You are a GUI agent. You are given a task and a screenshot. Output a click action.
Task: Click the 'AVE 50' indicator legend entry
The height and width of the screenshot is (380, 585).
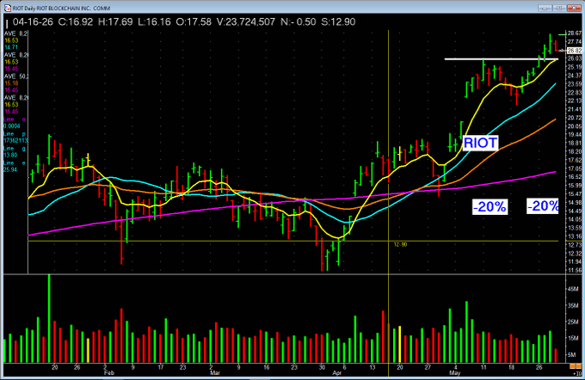pos(15,77)
